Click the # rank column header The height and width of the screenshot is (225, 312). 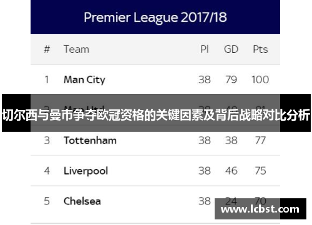[47, 49]
